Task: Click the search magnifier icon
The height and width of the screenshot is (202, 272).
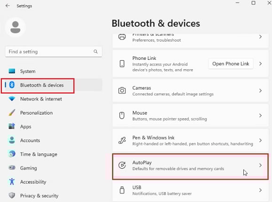Action: click(95, 51)
